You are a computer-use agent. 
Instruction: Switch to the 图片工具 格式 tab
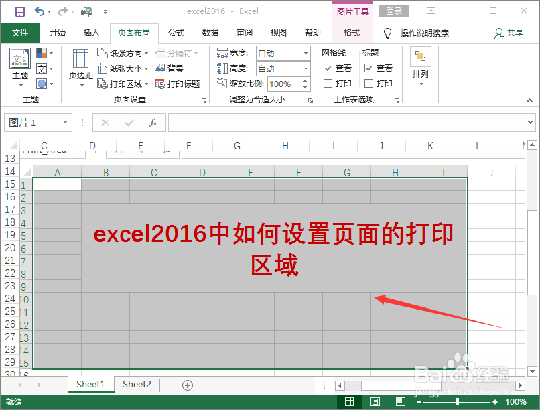click(352, 33)
